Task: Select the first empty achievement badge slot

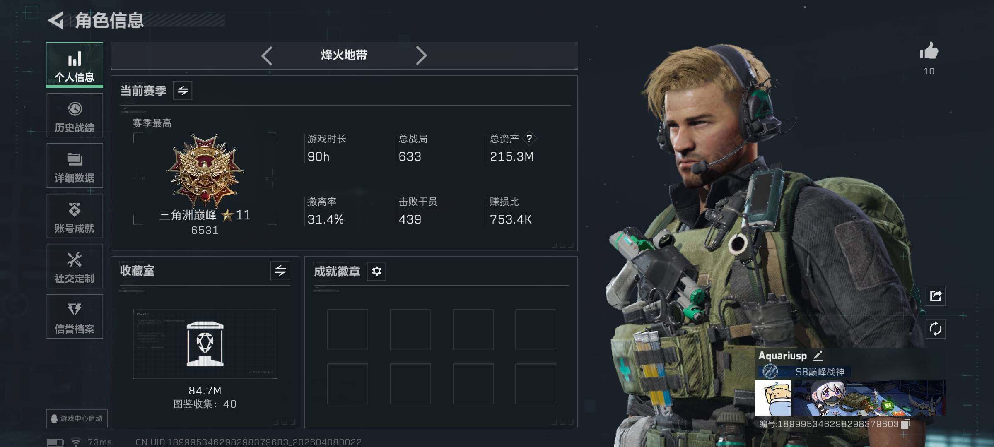Action: coord(347,329)
